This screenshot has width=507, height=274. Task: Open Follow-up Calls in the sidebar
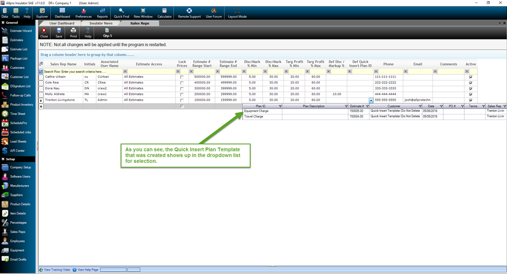coord(17,95)
